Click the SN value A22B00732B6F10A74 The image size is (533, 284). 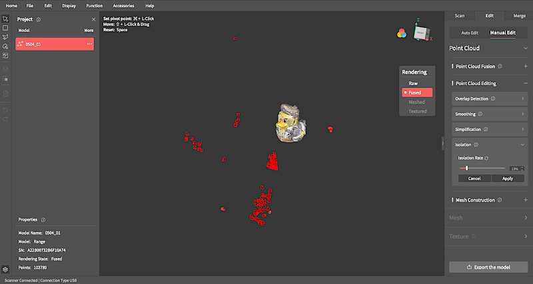click(47, 250)
